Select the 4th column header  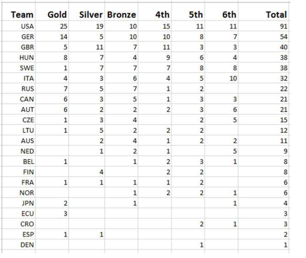pos(155,12)
